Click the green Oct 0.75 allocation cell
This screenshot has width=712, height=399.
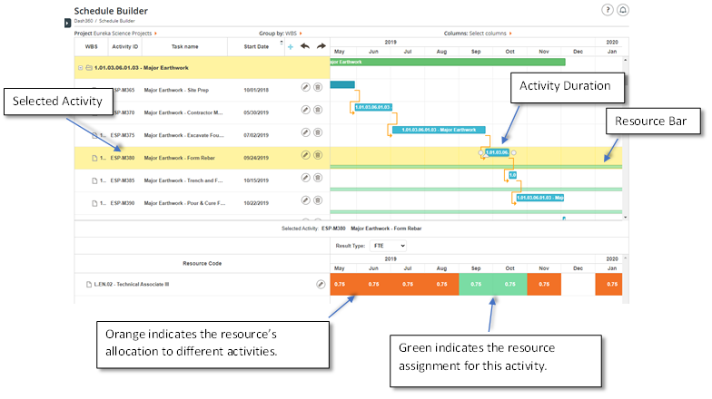510,285
